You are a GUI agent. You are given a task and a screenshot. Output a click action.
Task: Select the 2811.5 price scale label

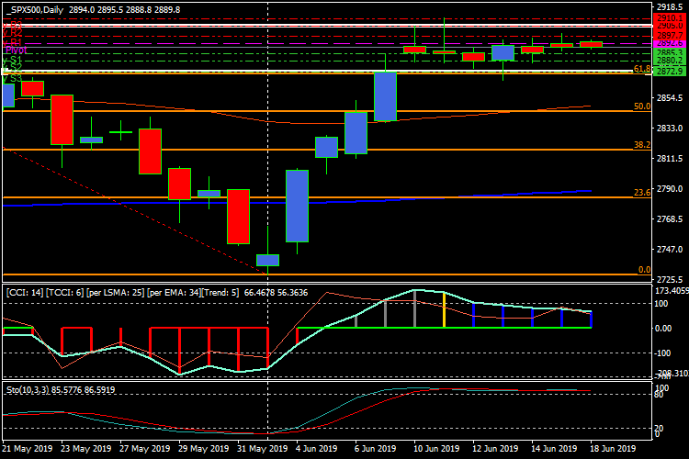pyautogui.click(x=669, y=158)
